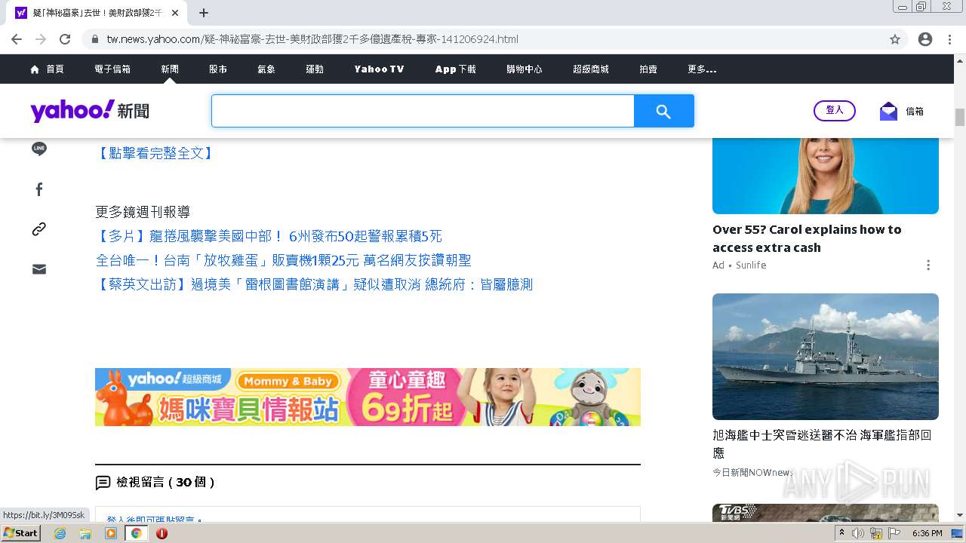Open 旭海艦中士突昏迷送醫不治 headline
966x543 pixels.
tap(822, 444)
